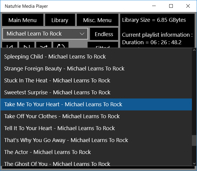
Task: Choose Sweetest Surprise from the list
Action: click(57, 93)
